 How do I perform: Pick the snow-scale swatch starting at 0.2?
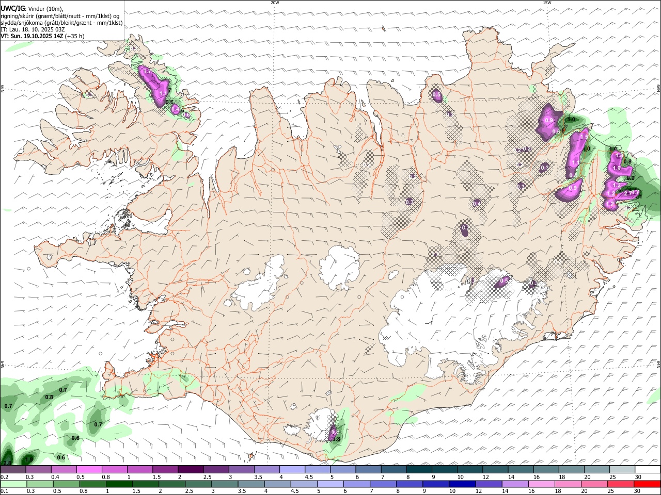tap(13, 470)
